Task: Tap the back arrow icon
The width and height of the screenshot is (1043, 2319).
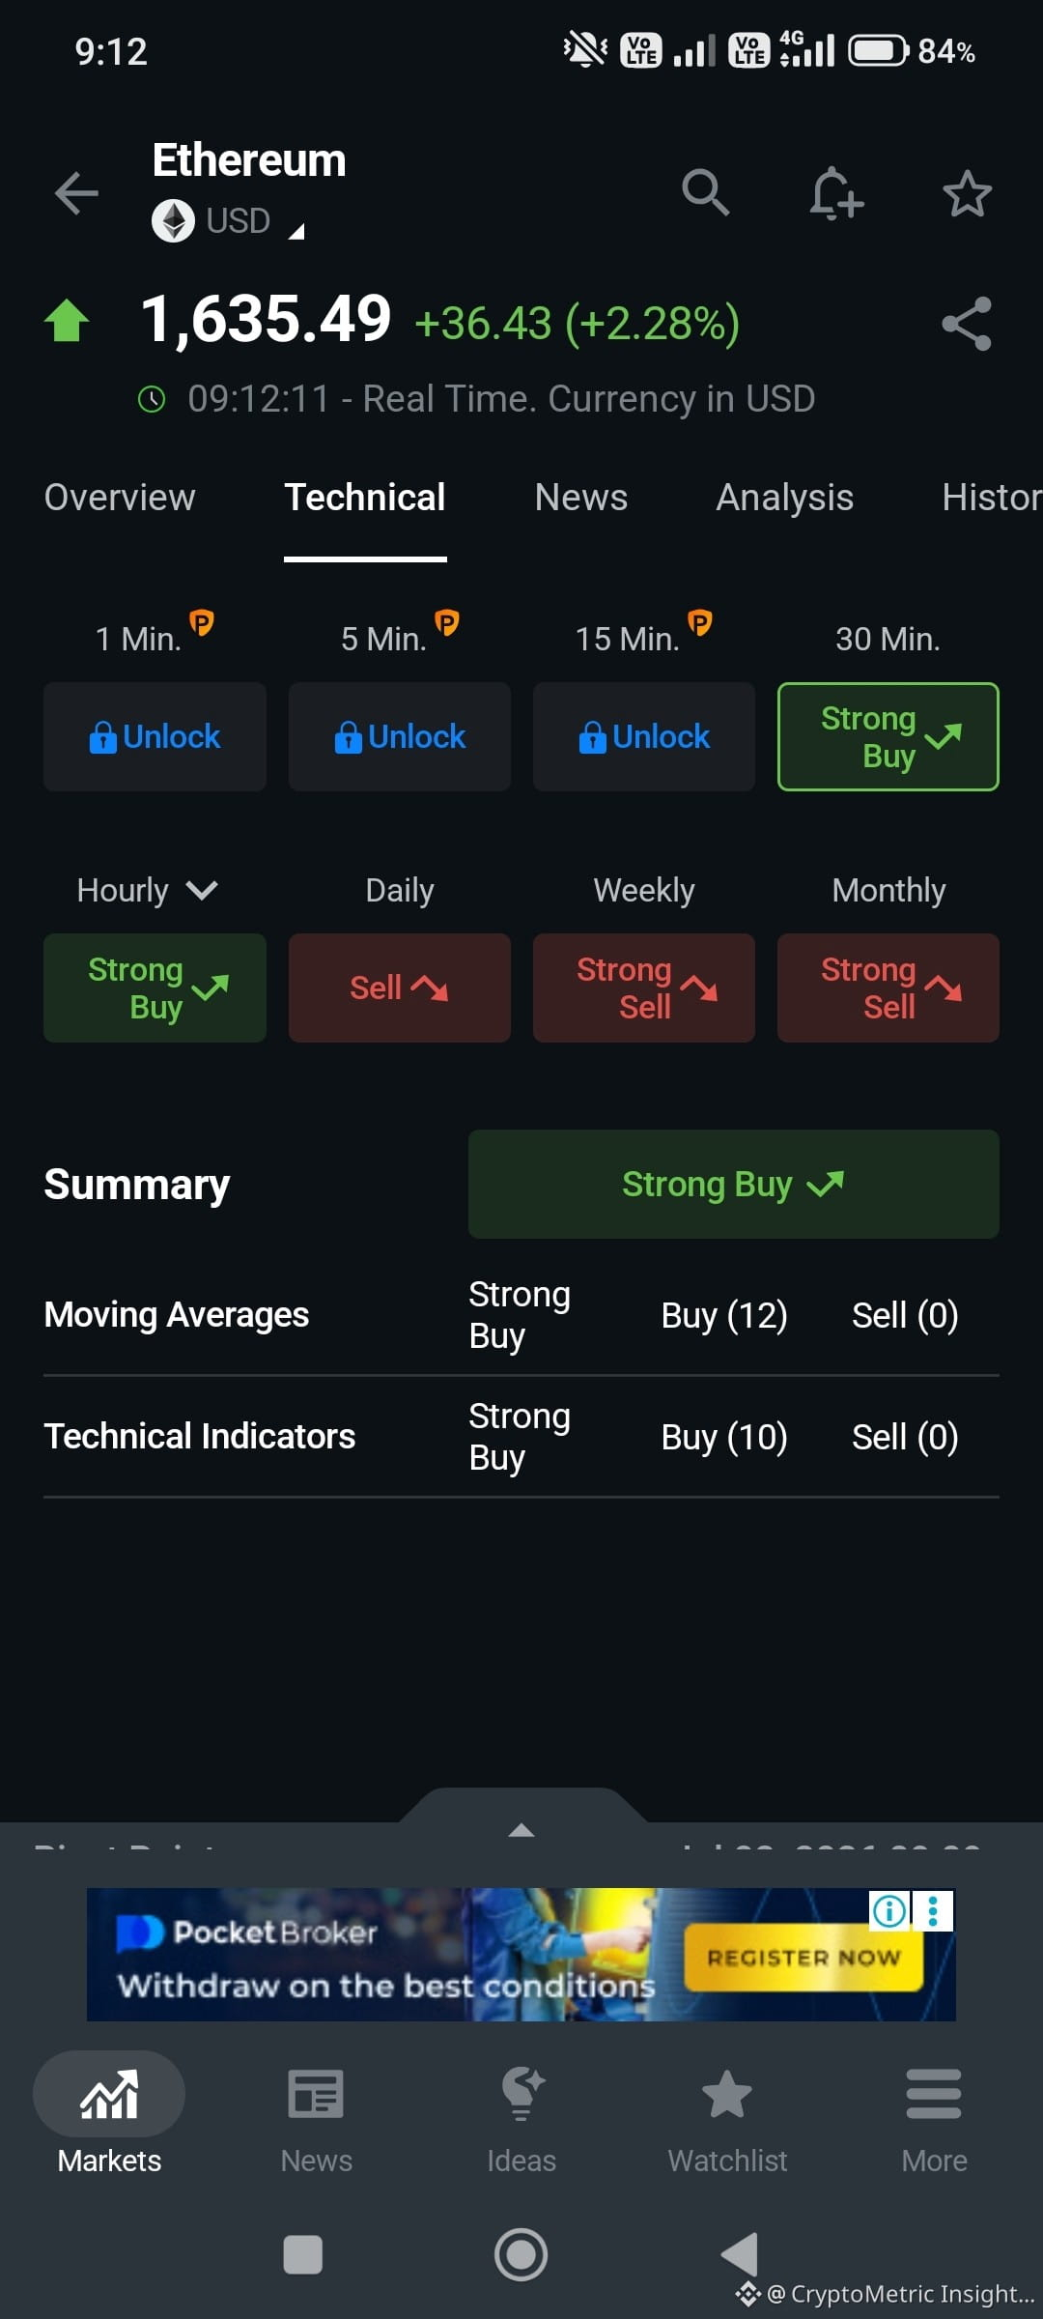Action: [76, 193]
